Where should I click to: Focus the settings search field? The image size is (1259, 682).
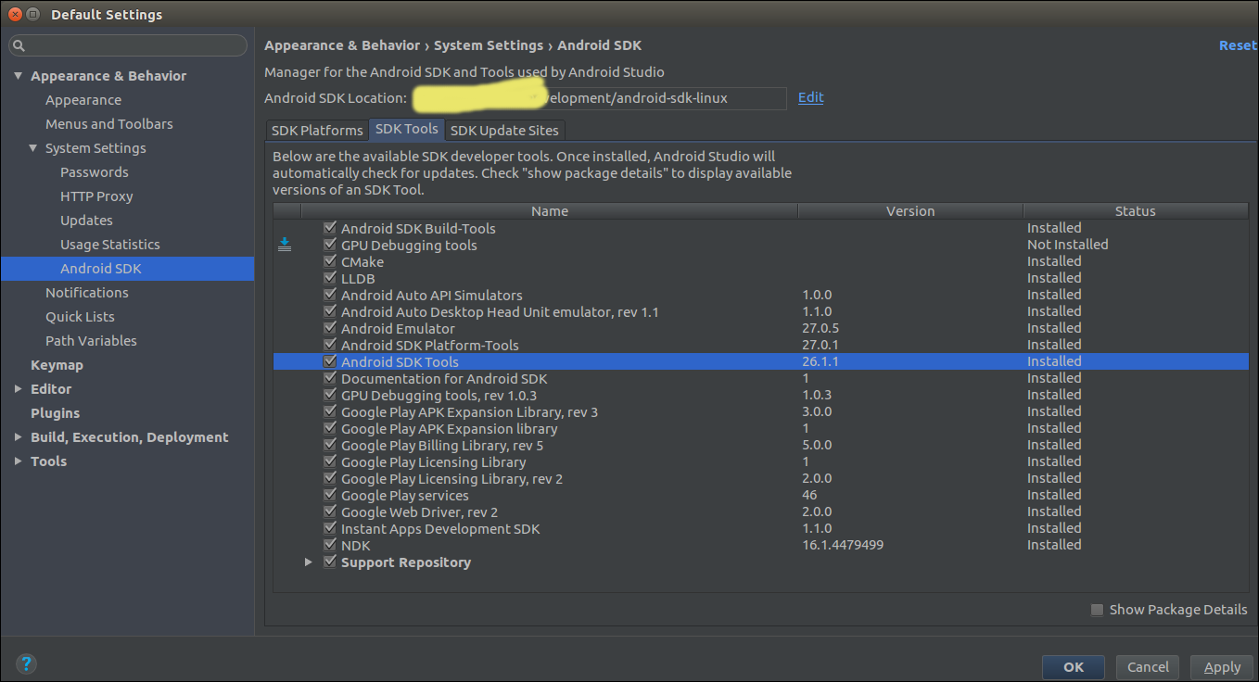pyautogui.click(x=128, y=45)
